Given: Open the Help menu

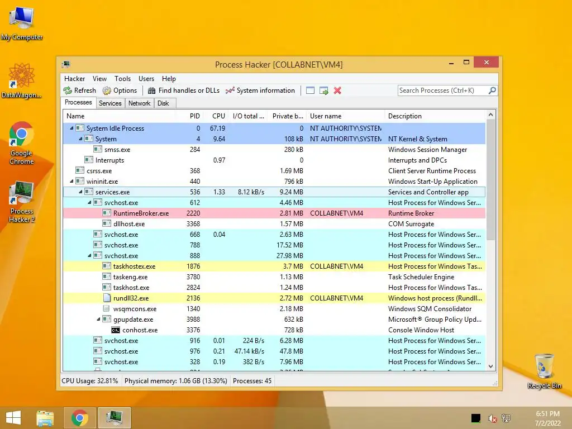Looking at the screenshot, I should pos(169,79).
